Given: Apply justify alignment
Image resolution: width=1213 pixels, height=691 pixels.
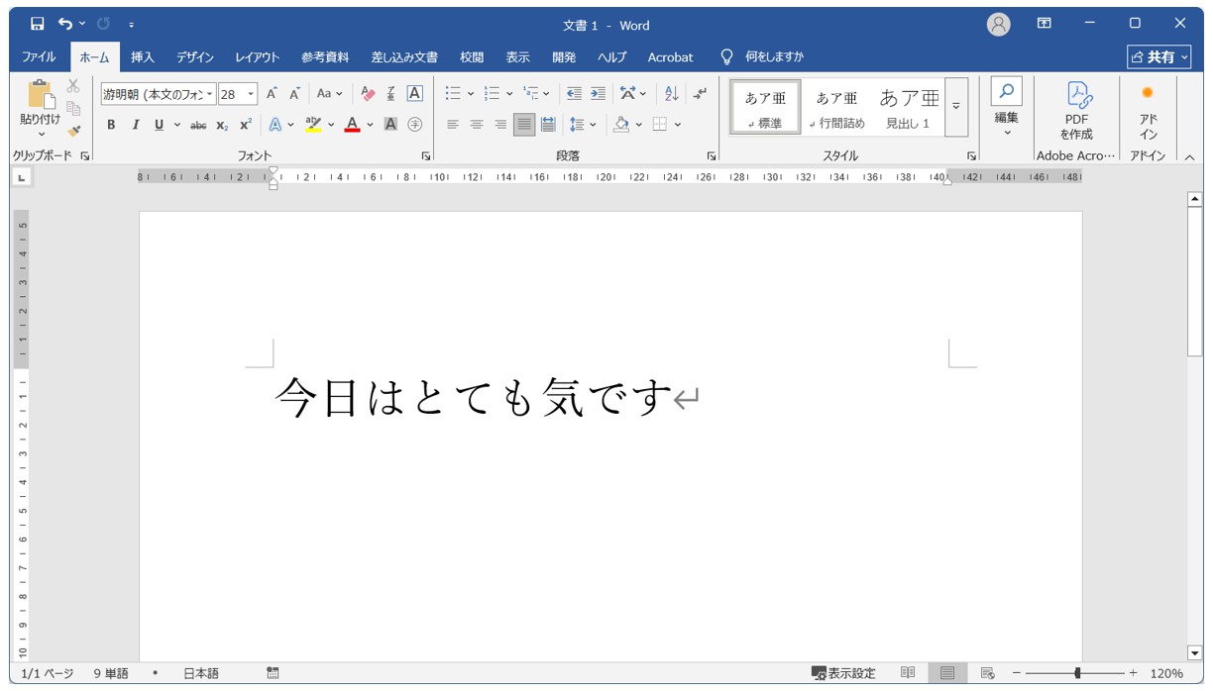Looking at the screenshot, I should point(524,125).
